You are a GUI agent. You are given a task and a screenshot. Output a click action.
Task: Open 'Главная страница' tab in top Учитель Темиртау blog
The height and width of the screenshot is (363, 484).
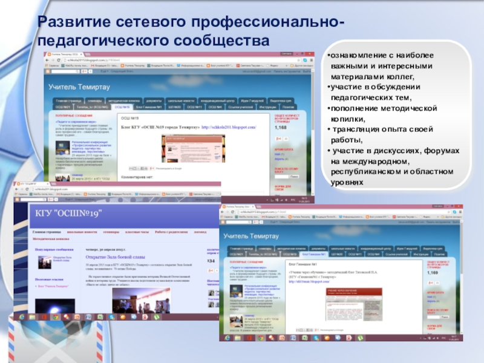[x=68, y=100]
